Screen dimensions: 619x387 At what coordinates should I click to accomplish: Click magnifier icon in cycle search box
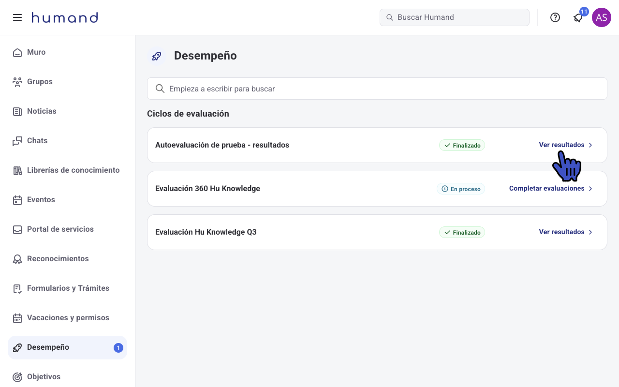pos(160,89)
